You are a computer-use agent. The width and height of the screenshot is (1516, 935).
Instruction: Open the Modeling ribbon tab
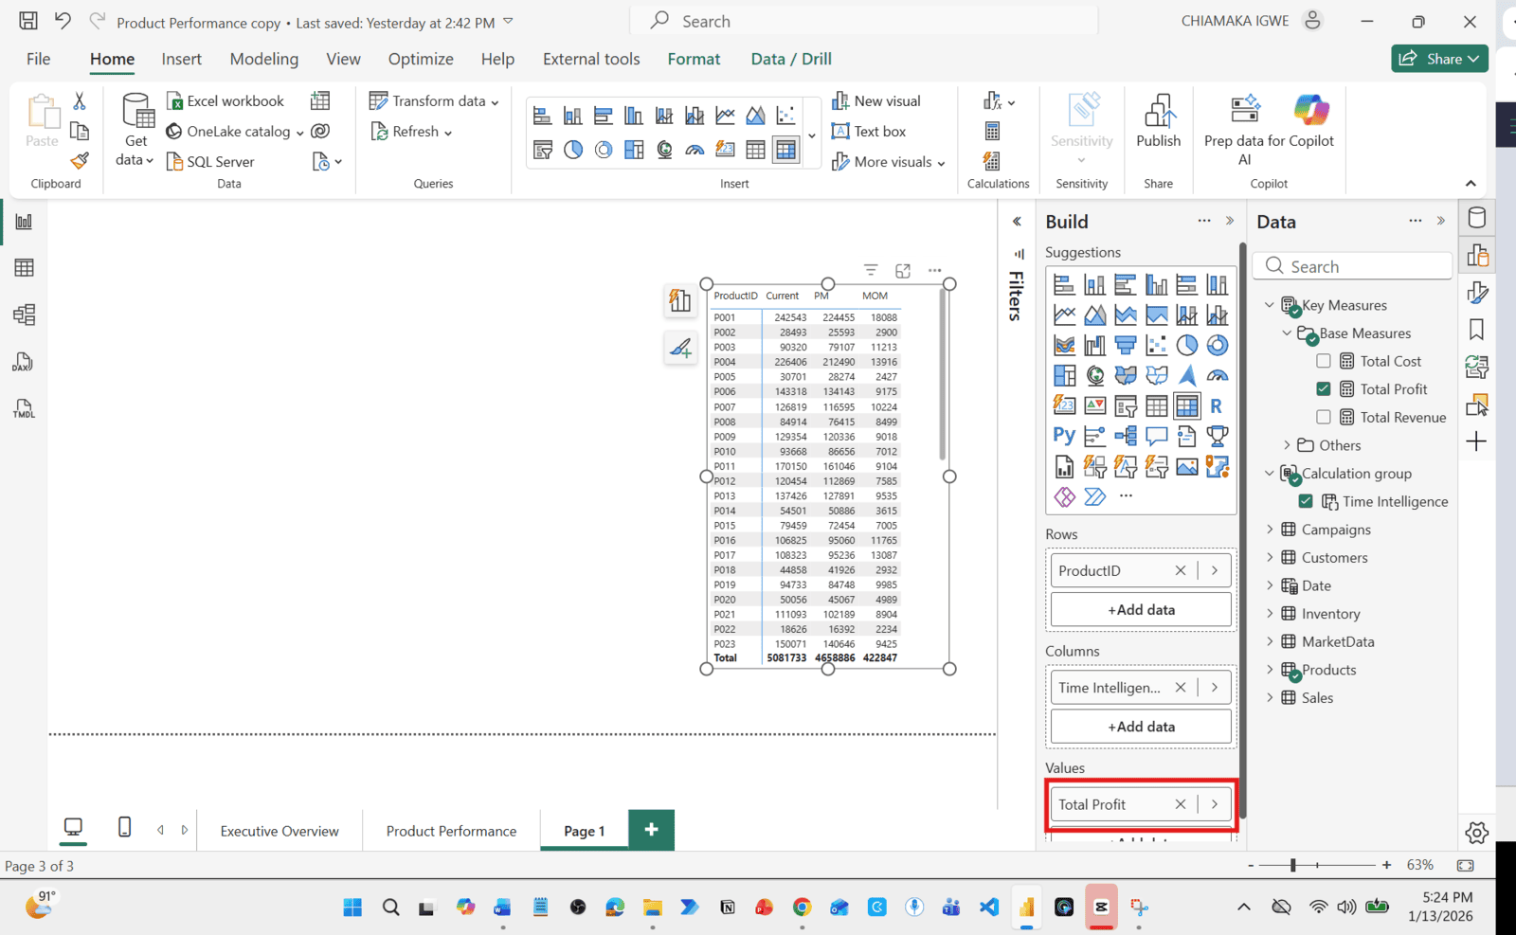[x=263, y=59]
